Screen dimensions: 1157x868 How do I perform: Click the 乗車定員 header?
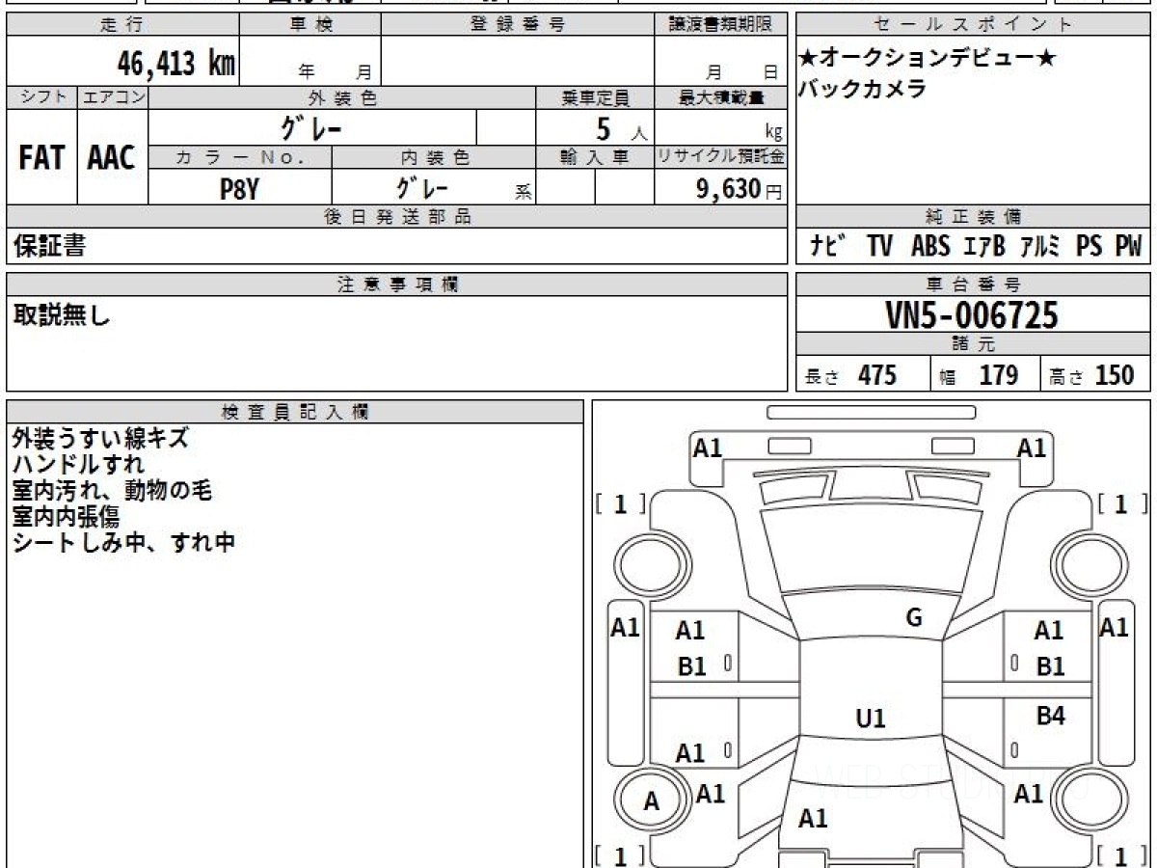click(595, 97)
